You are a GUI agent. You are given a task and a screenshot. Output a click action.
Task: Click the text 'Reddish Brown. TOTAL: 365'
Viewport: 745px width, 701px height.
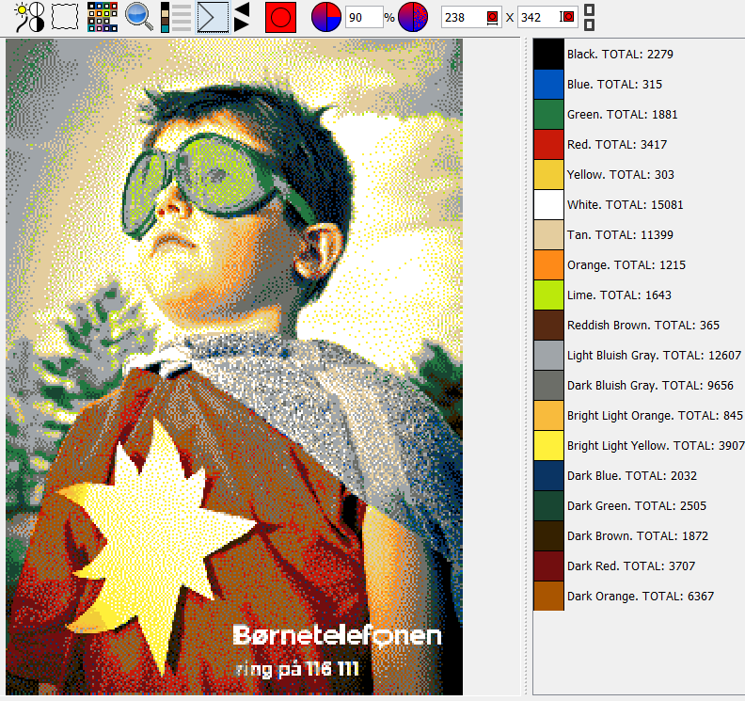point(643,325)
